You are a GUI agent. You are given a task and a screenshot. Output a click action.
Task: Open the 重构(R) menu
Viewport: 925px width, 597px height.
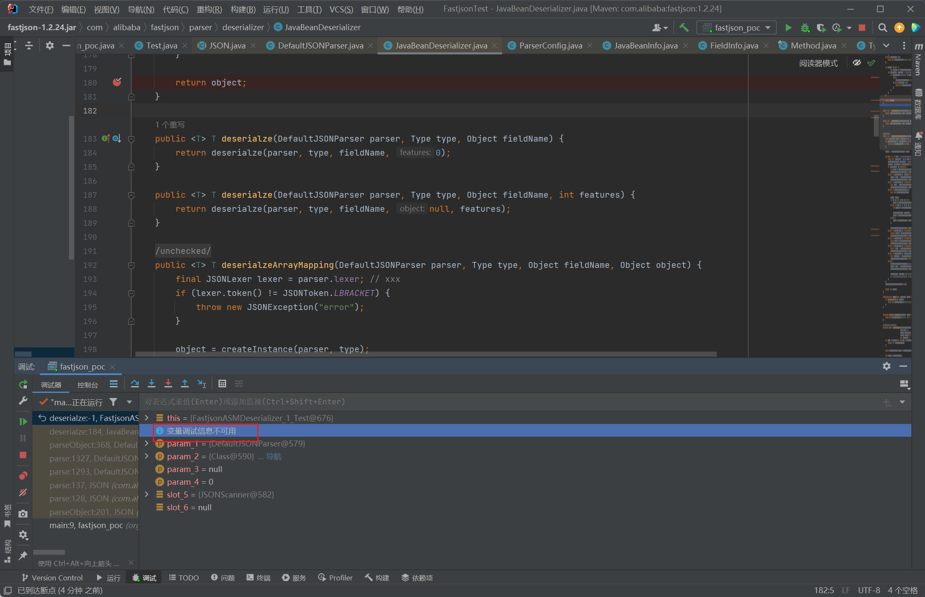209,9
